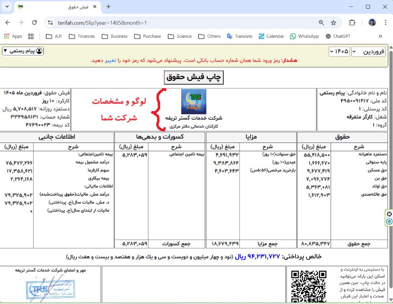Open the Finances bookmark folder

[x=82, y=36]
